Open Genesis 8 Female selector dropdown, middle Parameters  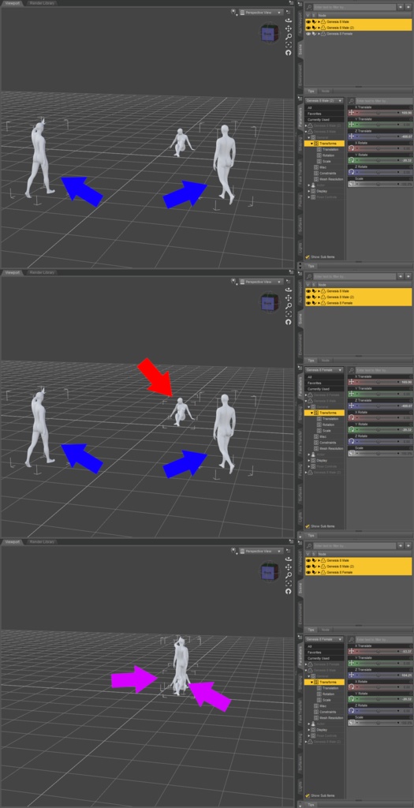[x=324, y=370]
